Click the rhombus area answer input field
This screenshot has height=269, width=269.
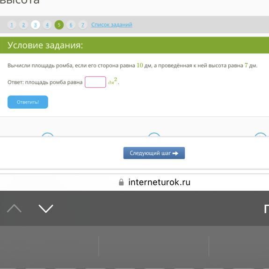95,82
